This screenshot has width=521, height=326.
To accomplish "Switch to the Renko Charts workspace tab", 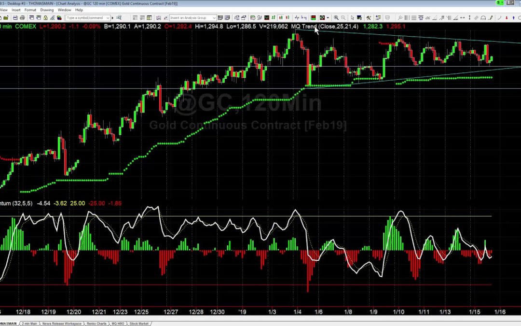I will (x=96, y=323).
